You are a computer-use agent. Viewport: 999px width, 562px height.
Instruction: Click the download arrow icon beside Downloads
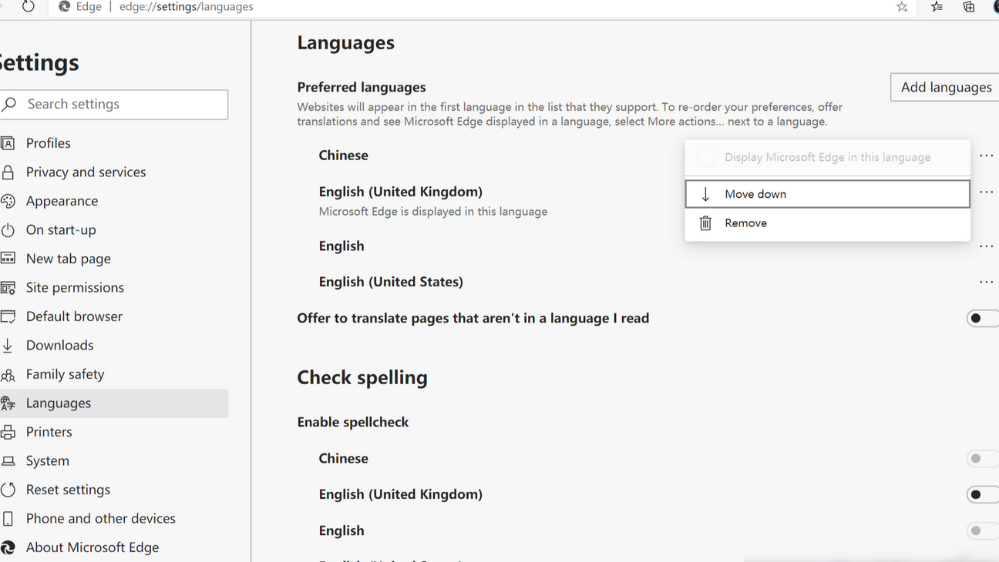tap(8, 345)
